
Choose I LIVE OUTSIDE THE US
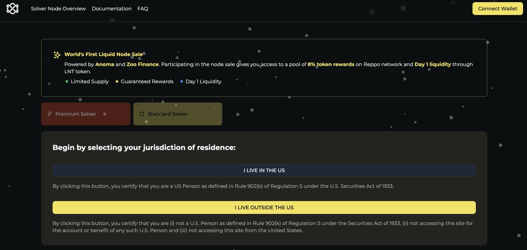[264, 207]
